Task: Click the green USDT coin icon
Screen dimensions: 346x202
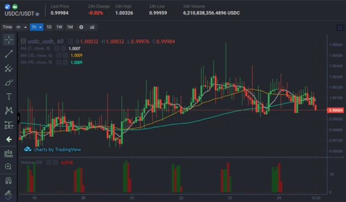Action: [15, 7]
